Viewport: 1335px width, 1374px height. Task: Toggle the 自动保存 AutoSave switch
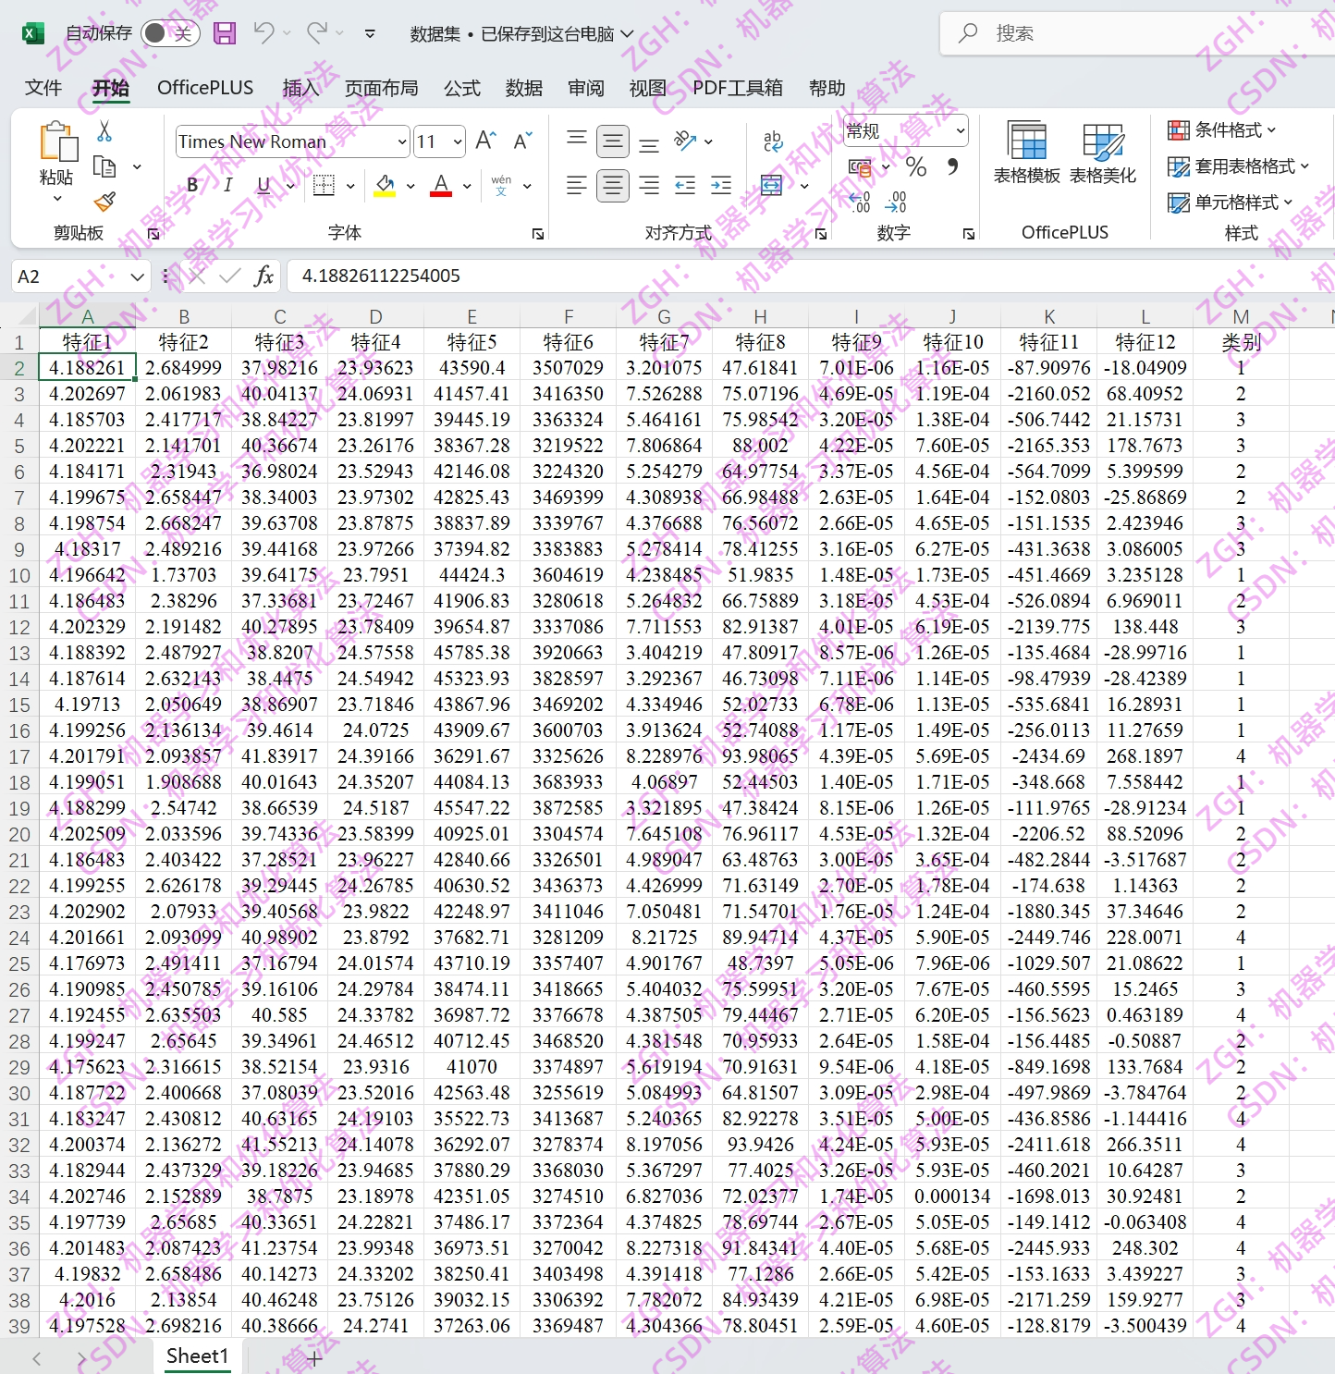click(x=169, y=31)
